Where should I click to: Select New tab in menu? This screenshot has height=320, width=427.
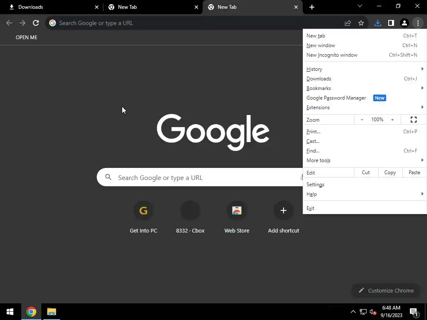pyautogui.click(x=364, y=36)
